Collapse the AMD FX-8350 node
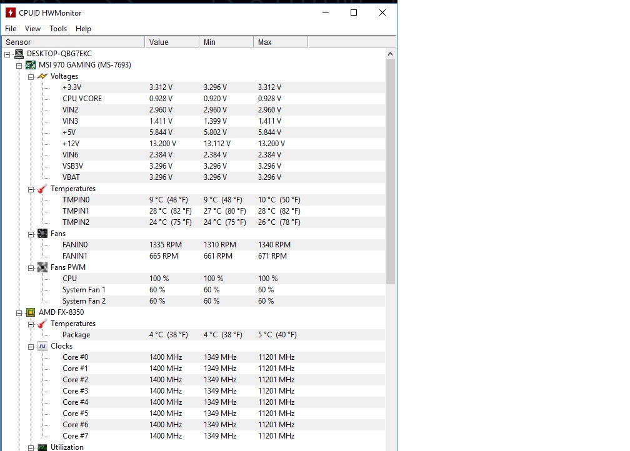This screenshot has height=451, width=630. (19, 313)
